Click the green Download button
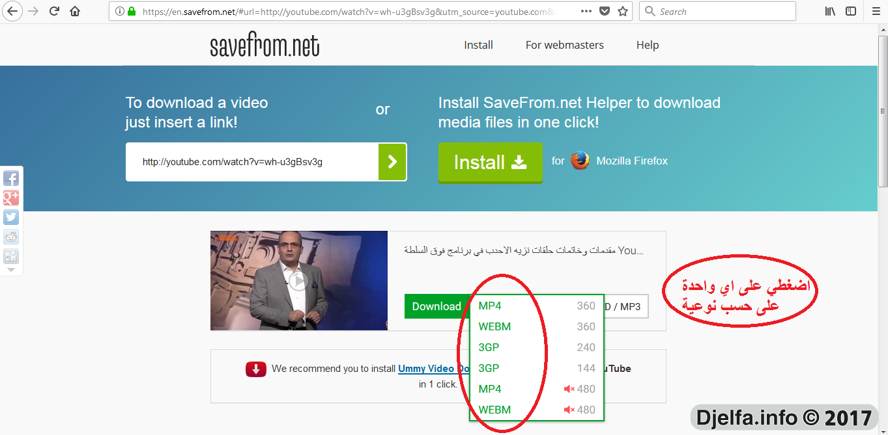This screenshot has height=435, width=888. [437, 306]
